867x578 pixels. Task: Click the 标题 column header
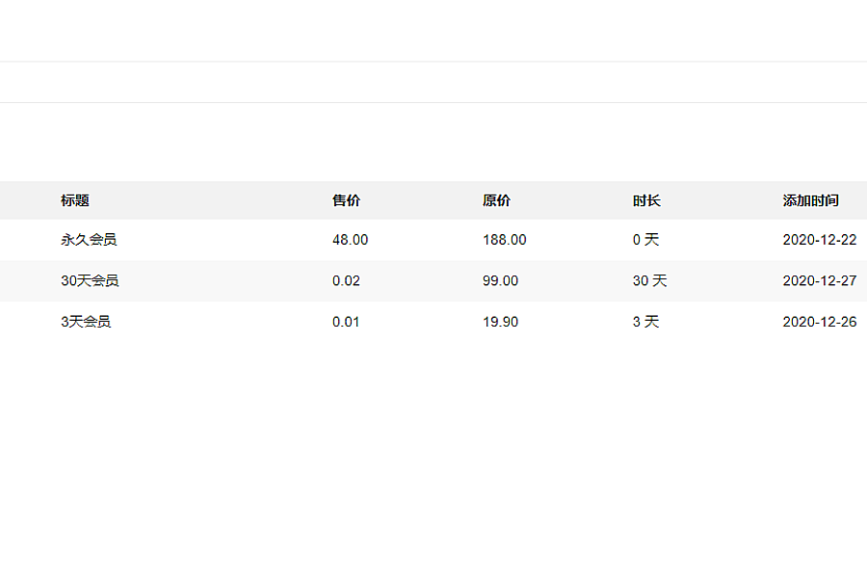(x=74, y=200)
